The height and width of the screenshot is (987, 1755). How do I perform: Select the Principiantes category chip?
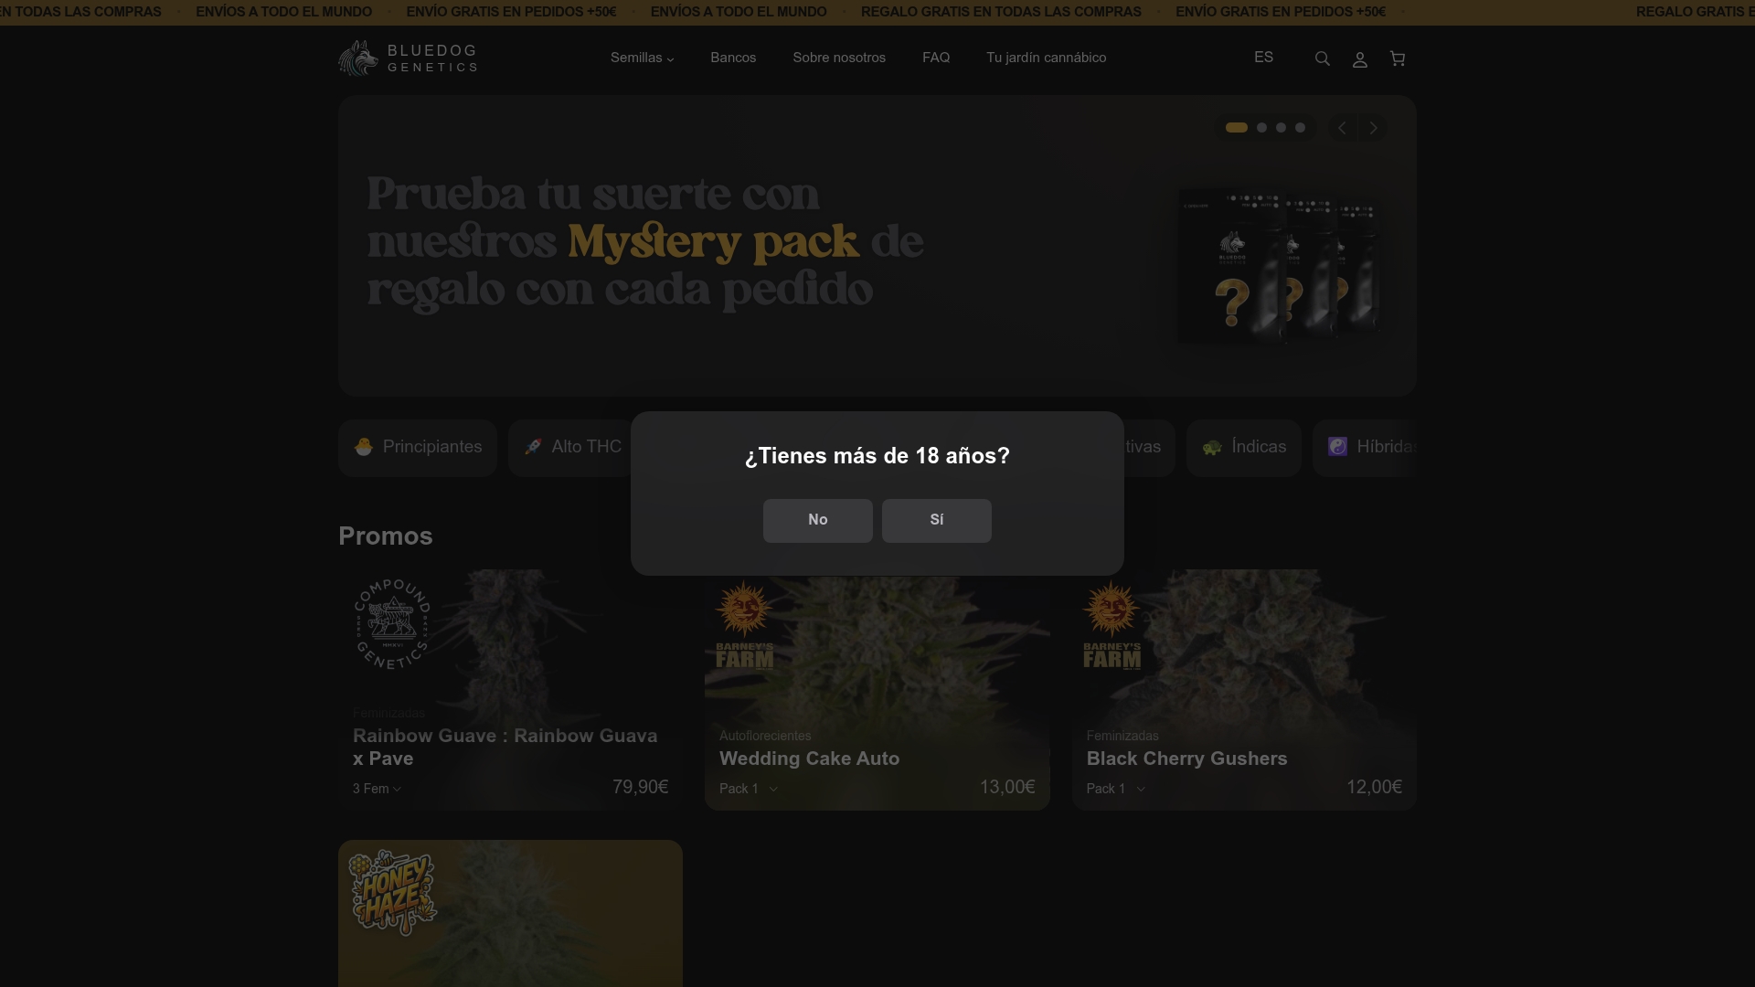click(418, 448)
